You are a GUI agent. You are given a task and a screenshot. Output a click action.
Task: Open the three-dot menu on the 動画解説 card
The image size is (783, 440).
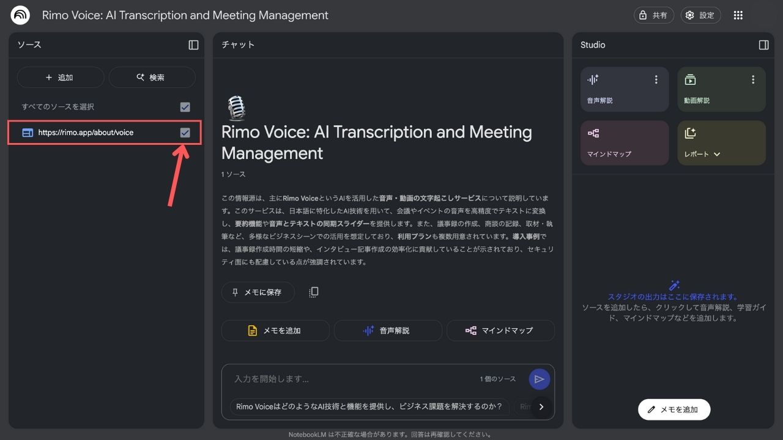coord(752,79)
